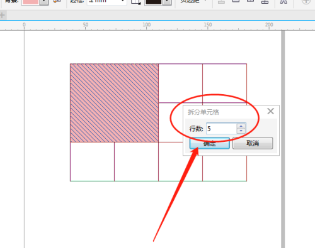
Task: Open the border selection icon
Action: tap(135, 2)
